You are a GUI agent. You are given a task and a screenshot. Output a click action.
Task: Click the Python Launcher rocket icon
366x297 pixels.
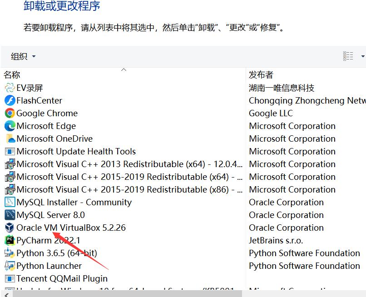point(10,266)
